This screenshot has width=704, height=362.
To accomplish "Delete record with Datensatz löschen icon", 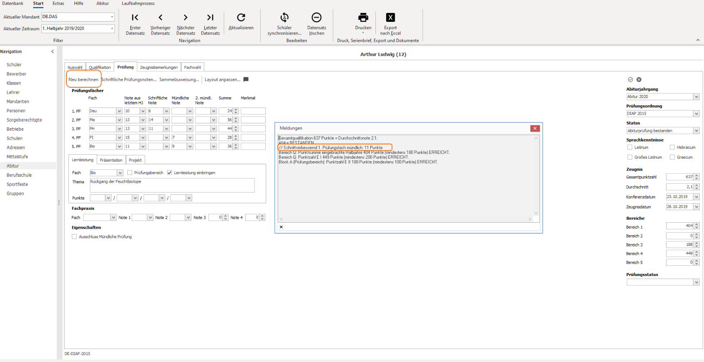I will (317, 17).
